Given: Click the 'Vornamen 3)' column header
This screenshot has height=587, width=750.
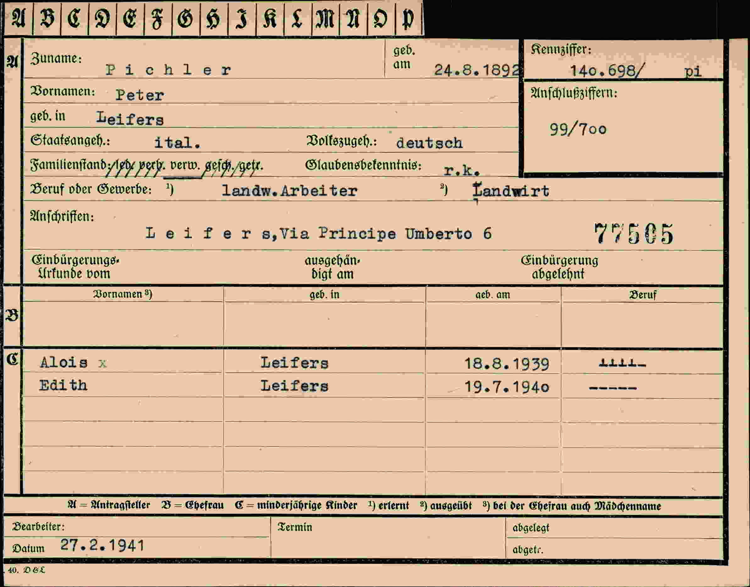Looking at the screenshot, I should point(123,294).
